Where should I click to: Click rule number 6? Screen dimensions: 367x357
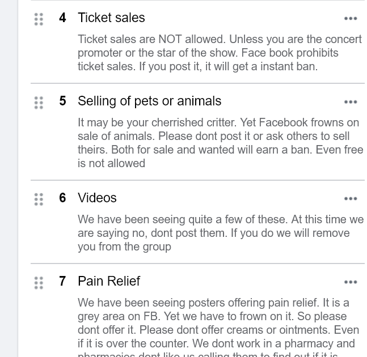coord(62,198)
